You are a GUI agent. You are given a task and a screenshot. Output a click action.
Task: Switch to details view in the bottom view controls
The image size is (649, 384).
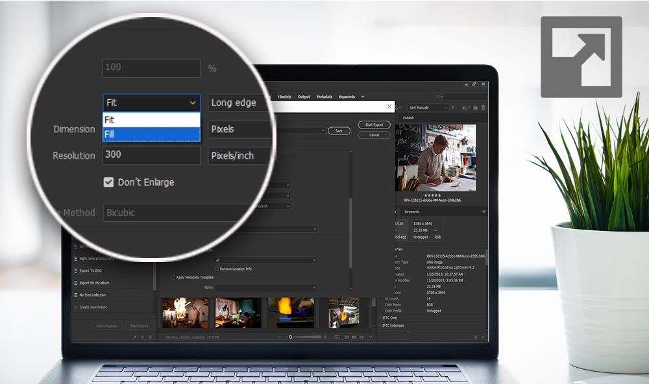tap(354, 337)
